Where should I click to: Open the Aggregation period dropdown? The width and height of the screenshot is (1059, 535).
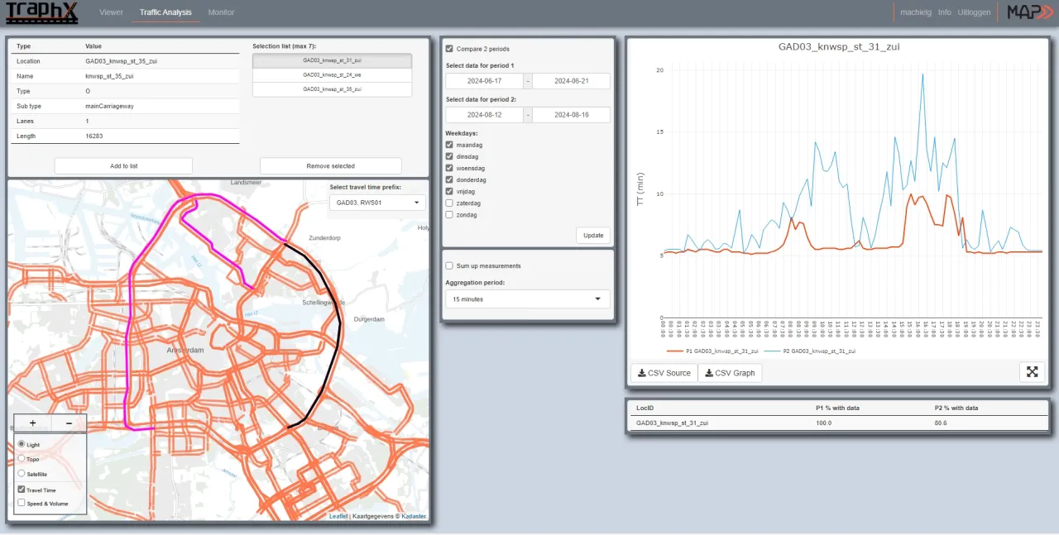tap(528, 299)
